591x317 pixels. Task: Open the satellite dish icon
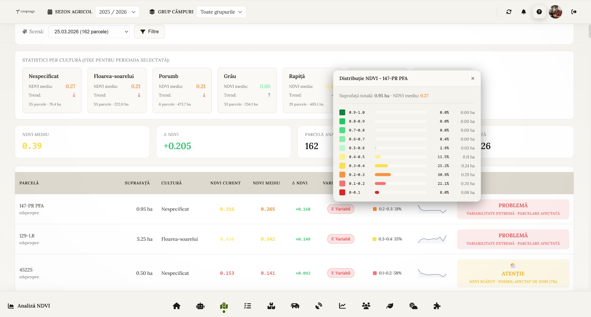pos(319,306)
